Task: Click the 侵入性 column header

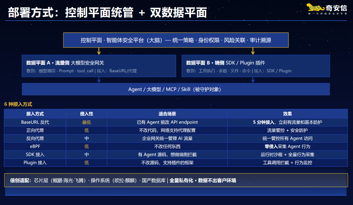Action: (86, 114)
